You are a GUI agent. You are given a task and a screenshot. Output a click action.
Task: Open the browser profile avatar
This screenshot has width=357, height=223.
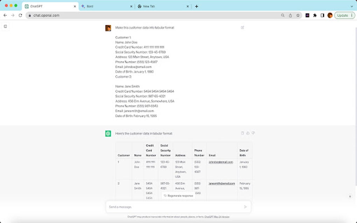coord(329,15)
